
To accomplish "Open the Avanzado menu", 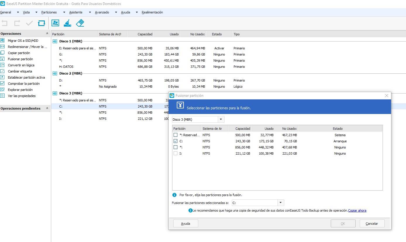I will [x=102, y=12].
